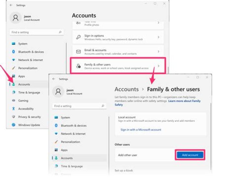
Task: Open Personalization in the back window sidebar
Action: (28, 68)
